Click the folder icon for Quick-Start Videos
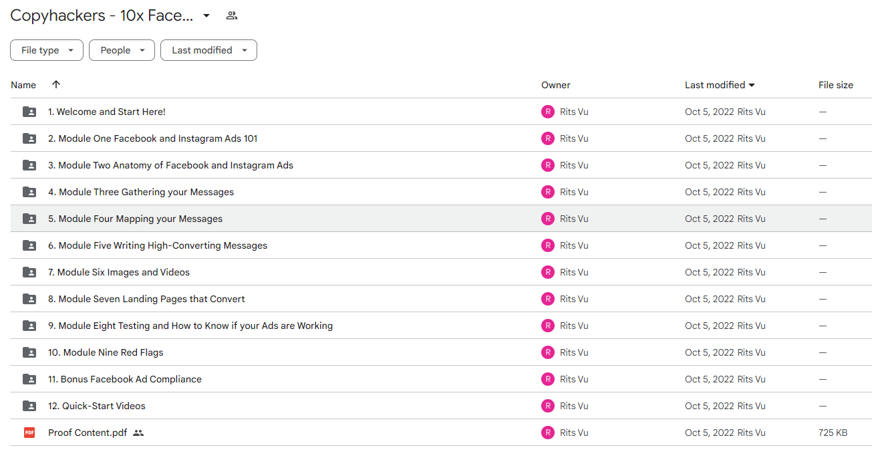 (29, 406)
